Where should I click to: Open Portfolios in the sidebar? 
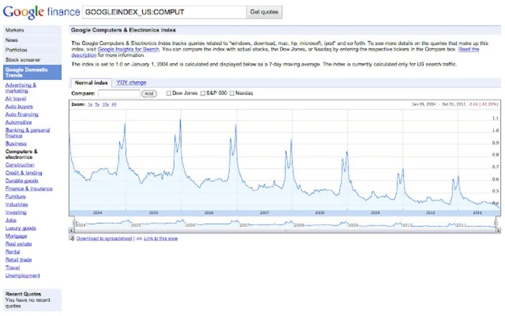tap(32, 50)
